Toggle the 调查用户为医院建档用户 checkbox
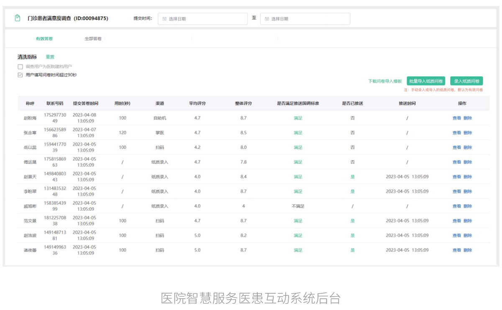This screenshot has height=310, width=502. [20, 67]
